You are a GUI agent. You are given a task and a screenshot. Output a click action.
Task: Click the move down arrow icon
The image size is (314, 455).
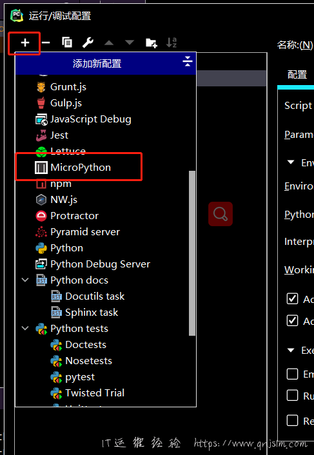click(130, 43)
